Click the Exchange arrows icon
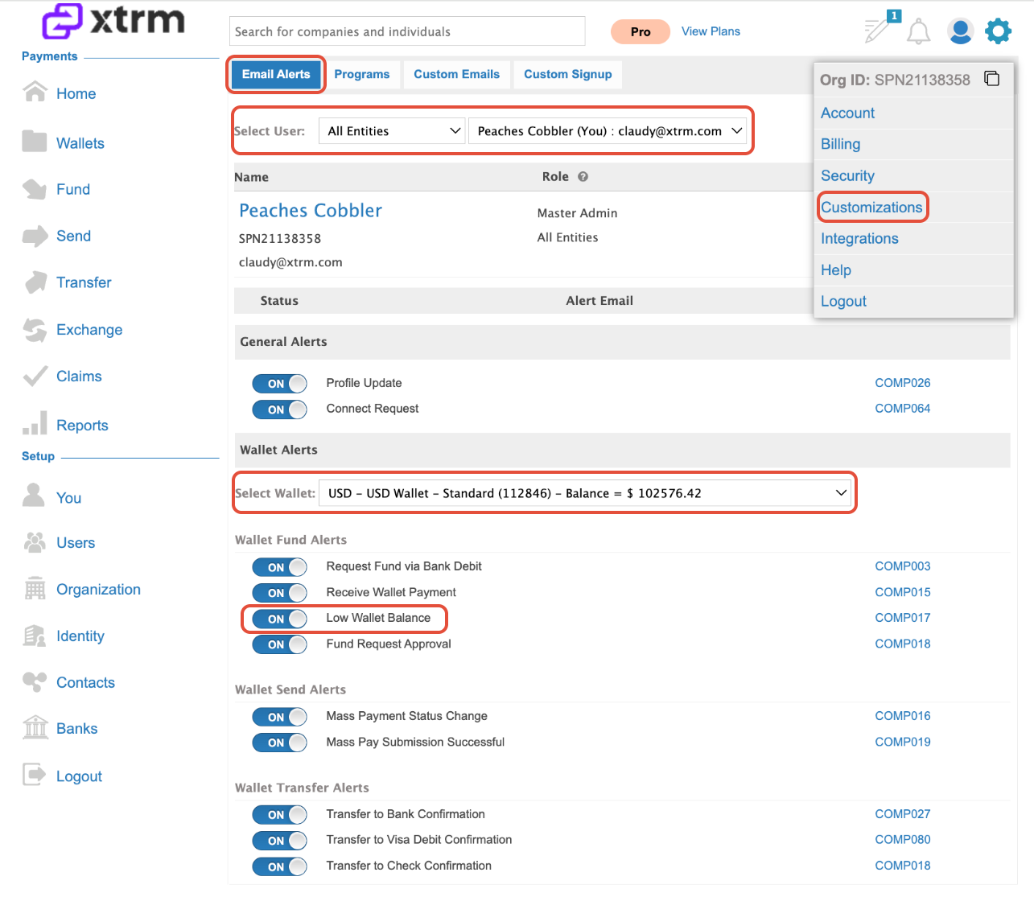1034x897 pixels. click(35, 330)
